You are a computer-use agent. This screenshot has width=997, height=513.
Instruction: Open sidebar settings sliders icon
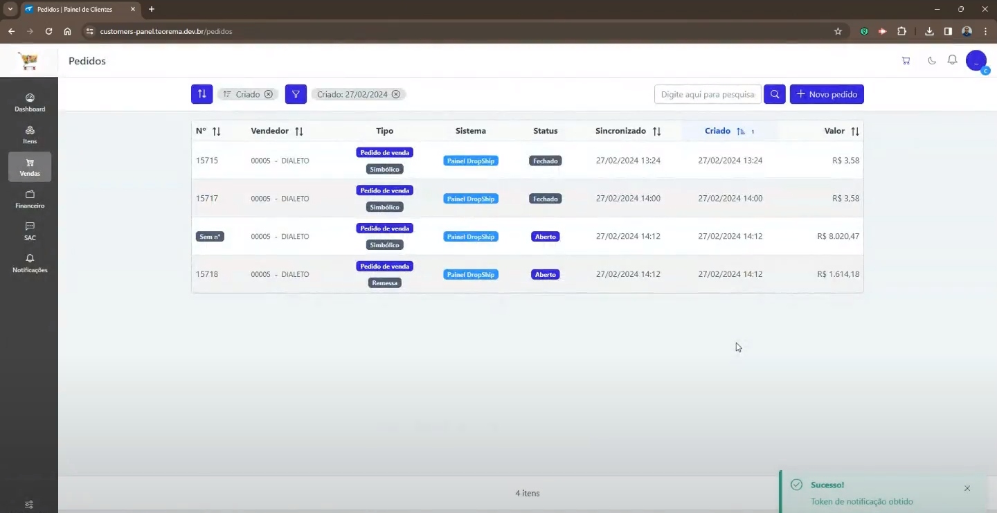(x=29, y=505)
